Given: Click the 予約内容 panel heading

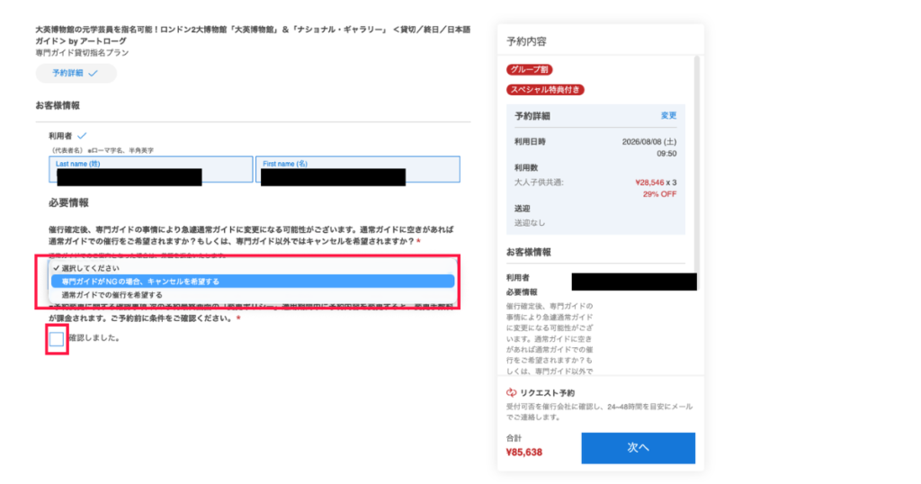Looking at the screenshot, I should [x=526, y=41].
